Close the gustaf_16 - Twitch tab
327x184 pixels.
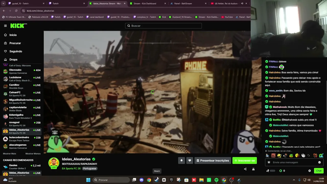click(43, 4)
